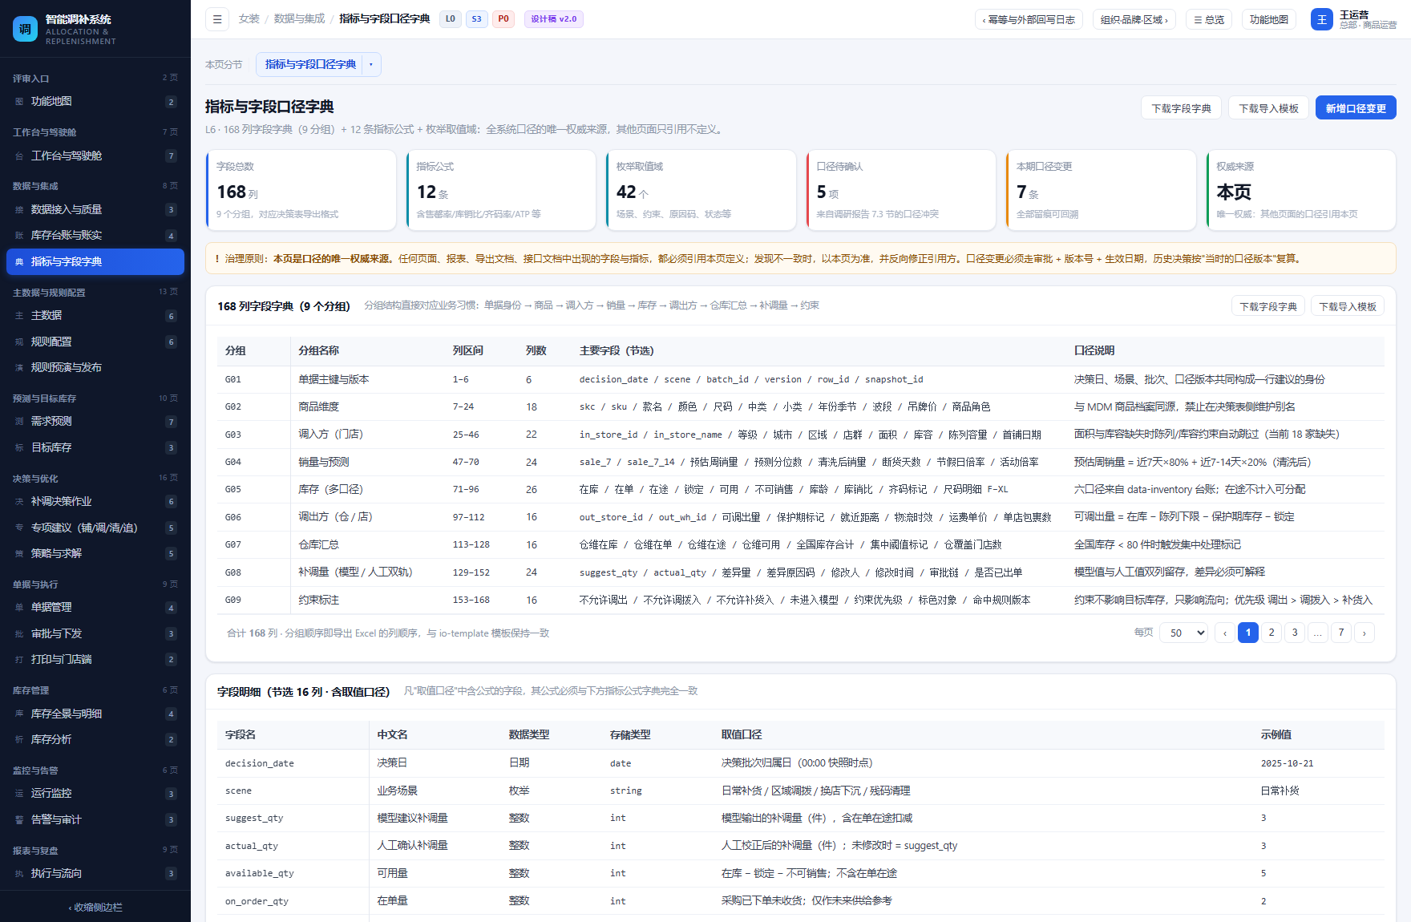Screen dimensions: 1411x922
Task: Click the app logo icon 调
Action: click(x=25, y=29)
